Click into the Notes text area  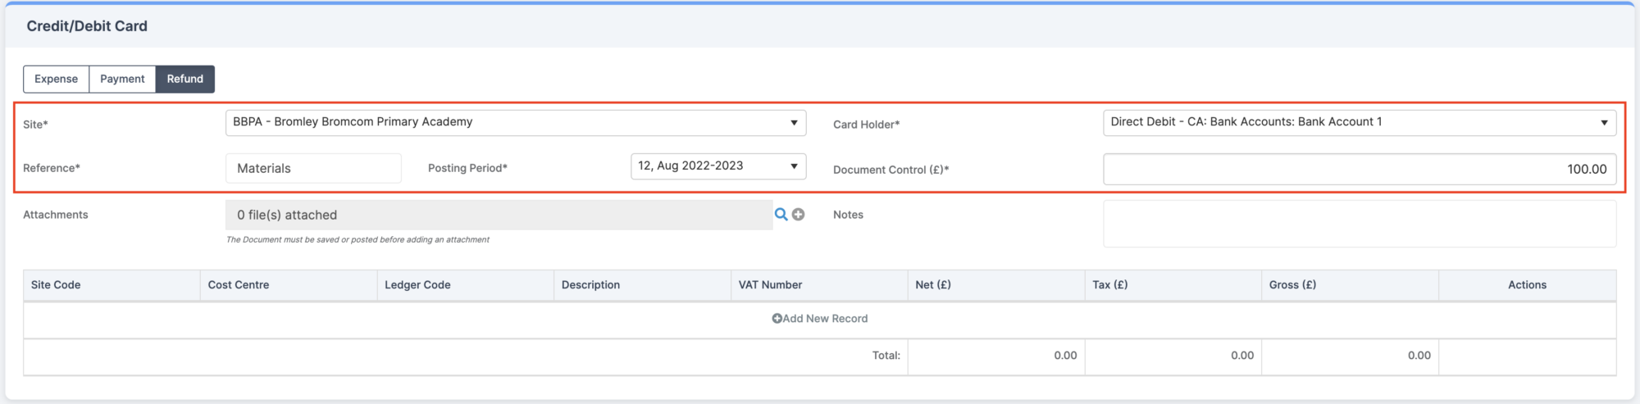point(1360,224)
